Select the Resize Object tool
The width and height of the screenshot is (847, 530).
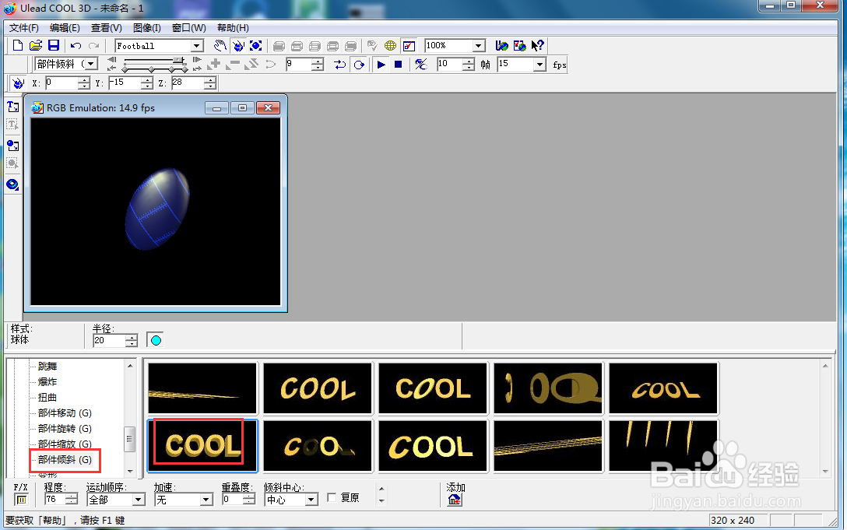tap(256, 46)
